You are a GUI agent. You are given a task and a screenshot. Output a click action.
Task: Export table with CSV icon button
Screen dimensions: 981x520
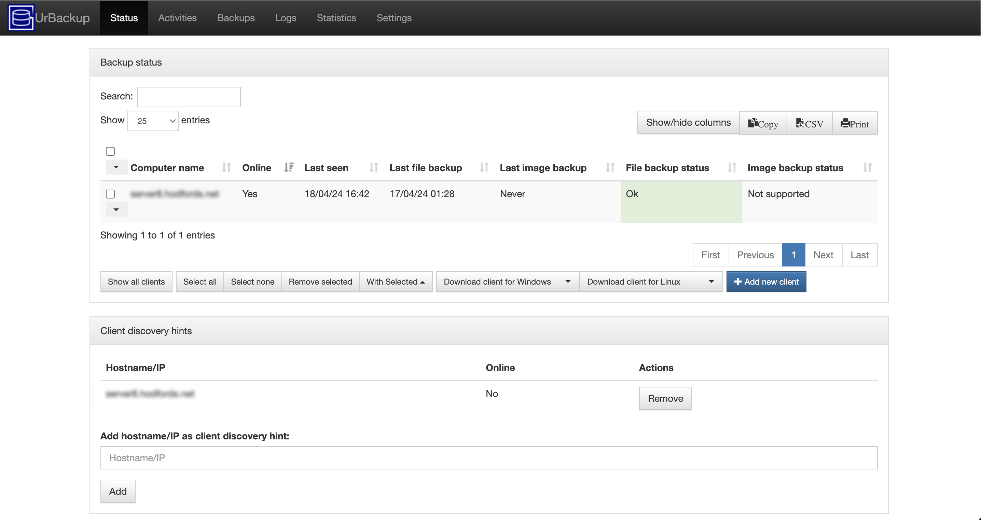809,123
